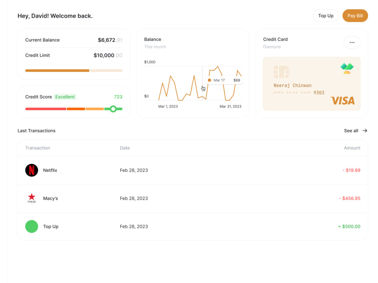Click the - $456.95 amount
The height and width of the screenshot is (283, 378).
pyautogui.click(x=350, y=198)
